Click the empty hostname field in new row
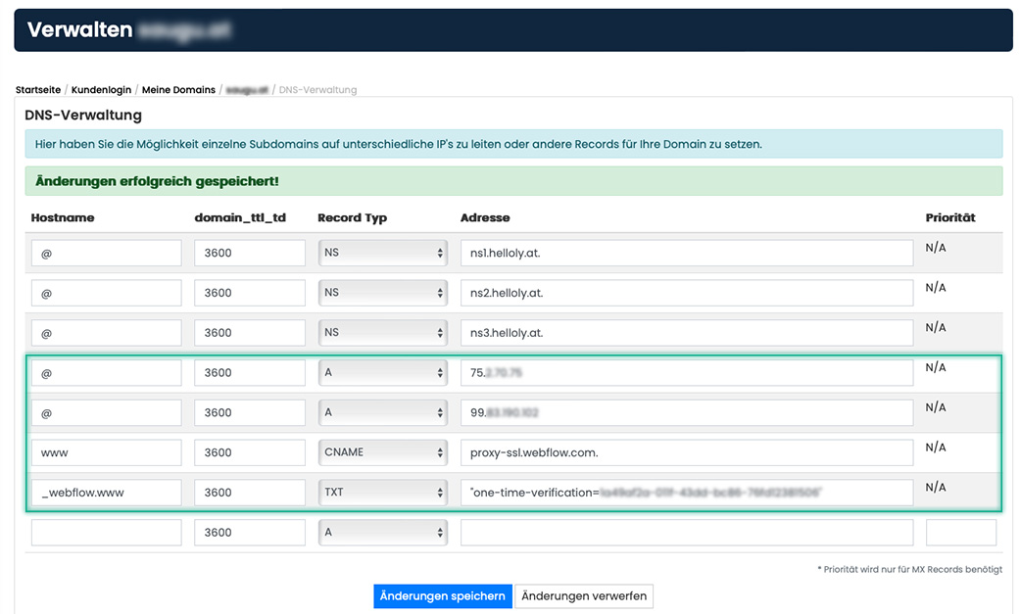The image size is (1021, 614). pyautogui.click(x=106, y=532)
